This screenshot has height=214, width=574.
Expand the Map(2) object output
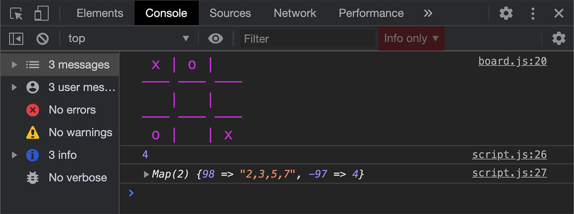point(146,175)
